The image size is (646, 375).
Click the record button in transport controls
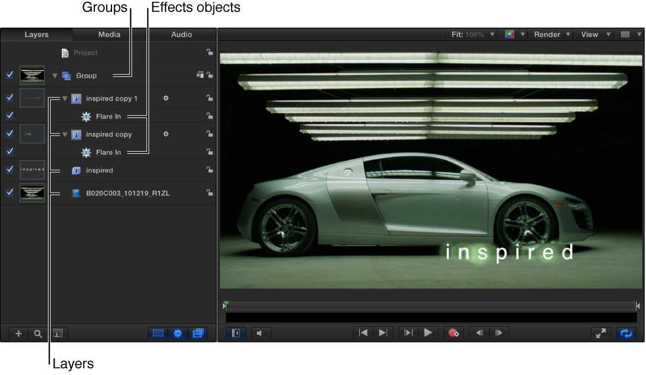tap(453, 333)
